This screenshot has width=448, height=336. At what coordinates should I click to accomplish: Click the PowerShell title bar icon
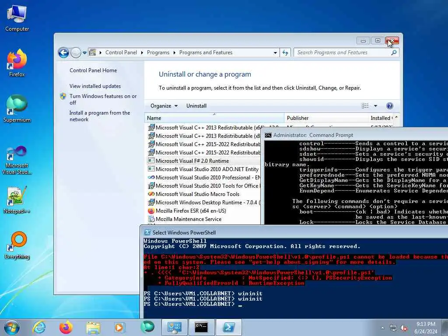(x=147, y=233)
